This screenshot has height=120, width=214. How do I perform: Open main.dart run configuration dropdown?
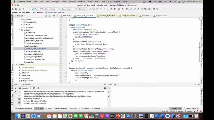click(68, 9)
